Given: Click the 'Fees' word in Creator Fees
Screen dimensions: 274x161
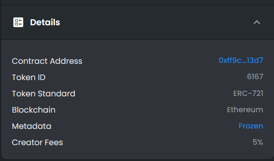Looking at the screenshot, I should coord(54,143).
